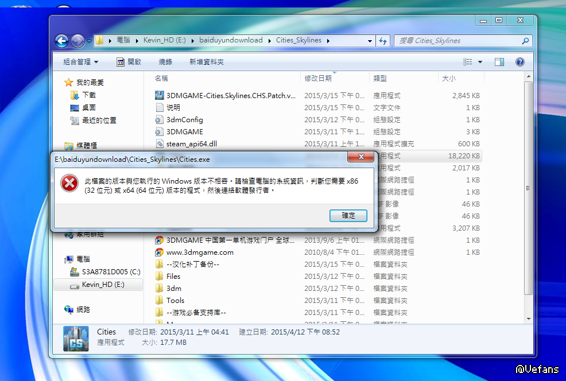
Task: Change view with the view icon
Action: [467, 62]
